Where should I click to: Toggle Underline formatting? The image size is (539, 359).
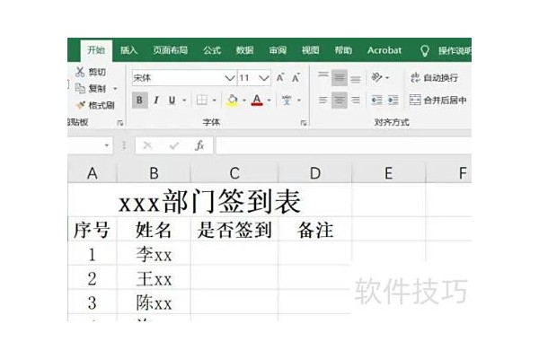(x=172, y=100)
